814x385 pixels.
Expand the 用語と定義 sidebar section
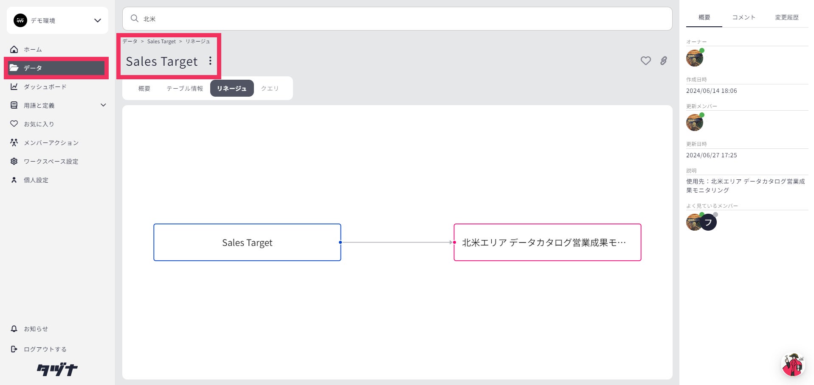click(x=103, y=105)
